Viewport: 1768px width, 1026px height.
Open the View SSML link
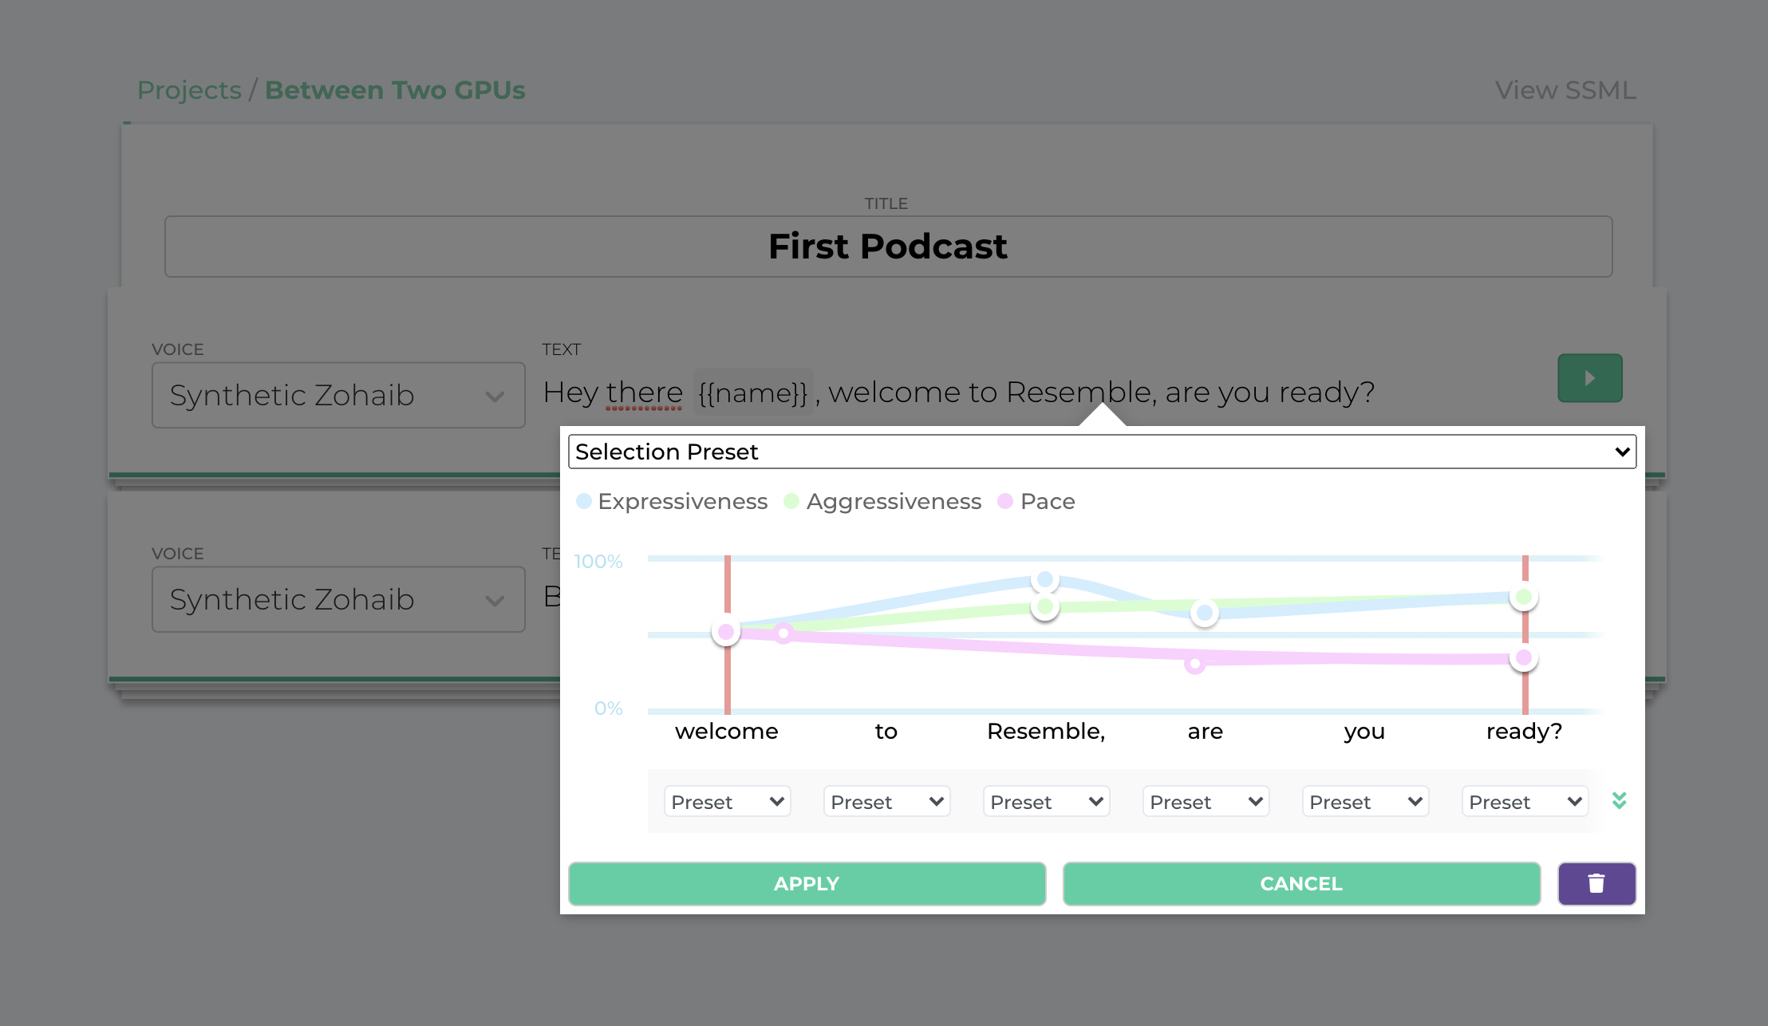[x=1565, y=90]
